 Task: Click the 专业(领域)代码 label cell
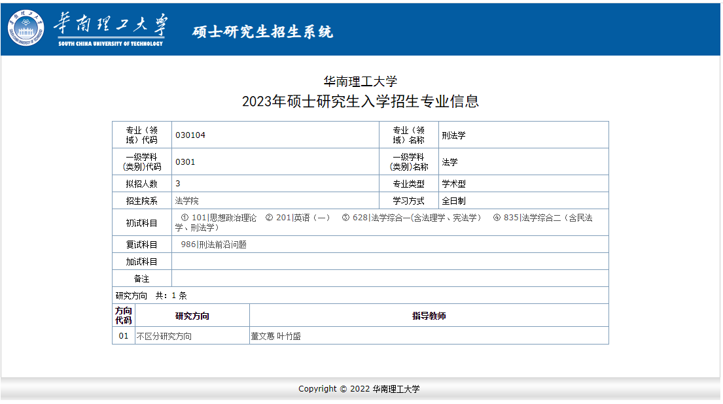coord(142,135)
